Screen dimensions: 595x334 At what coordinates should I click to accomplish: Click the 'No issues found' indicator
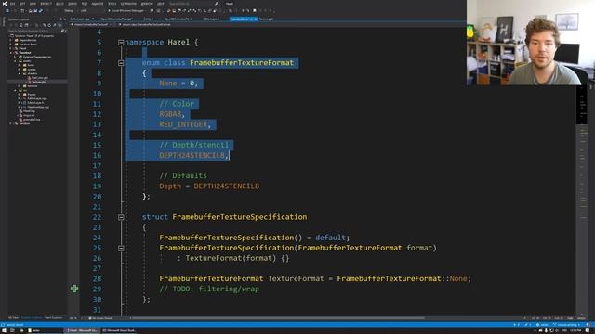(101, 318)
